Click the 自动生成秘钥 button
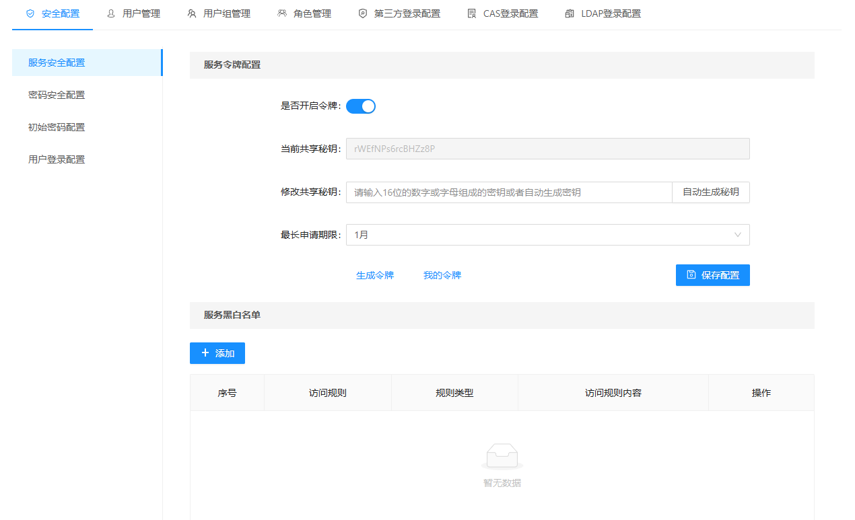The image size is (855, 520). 710,192
